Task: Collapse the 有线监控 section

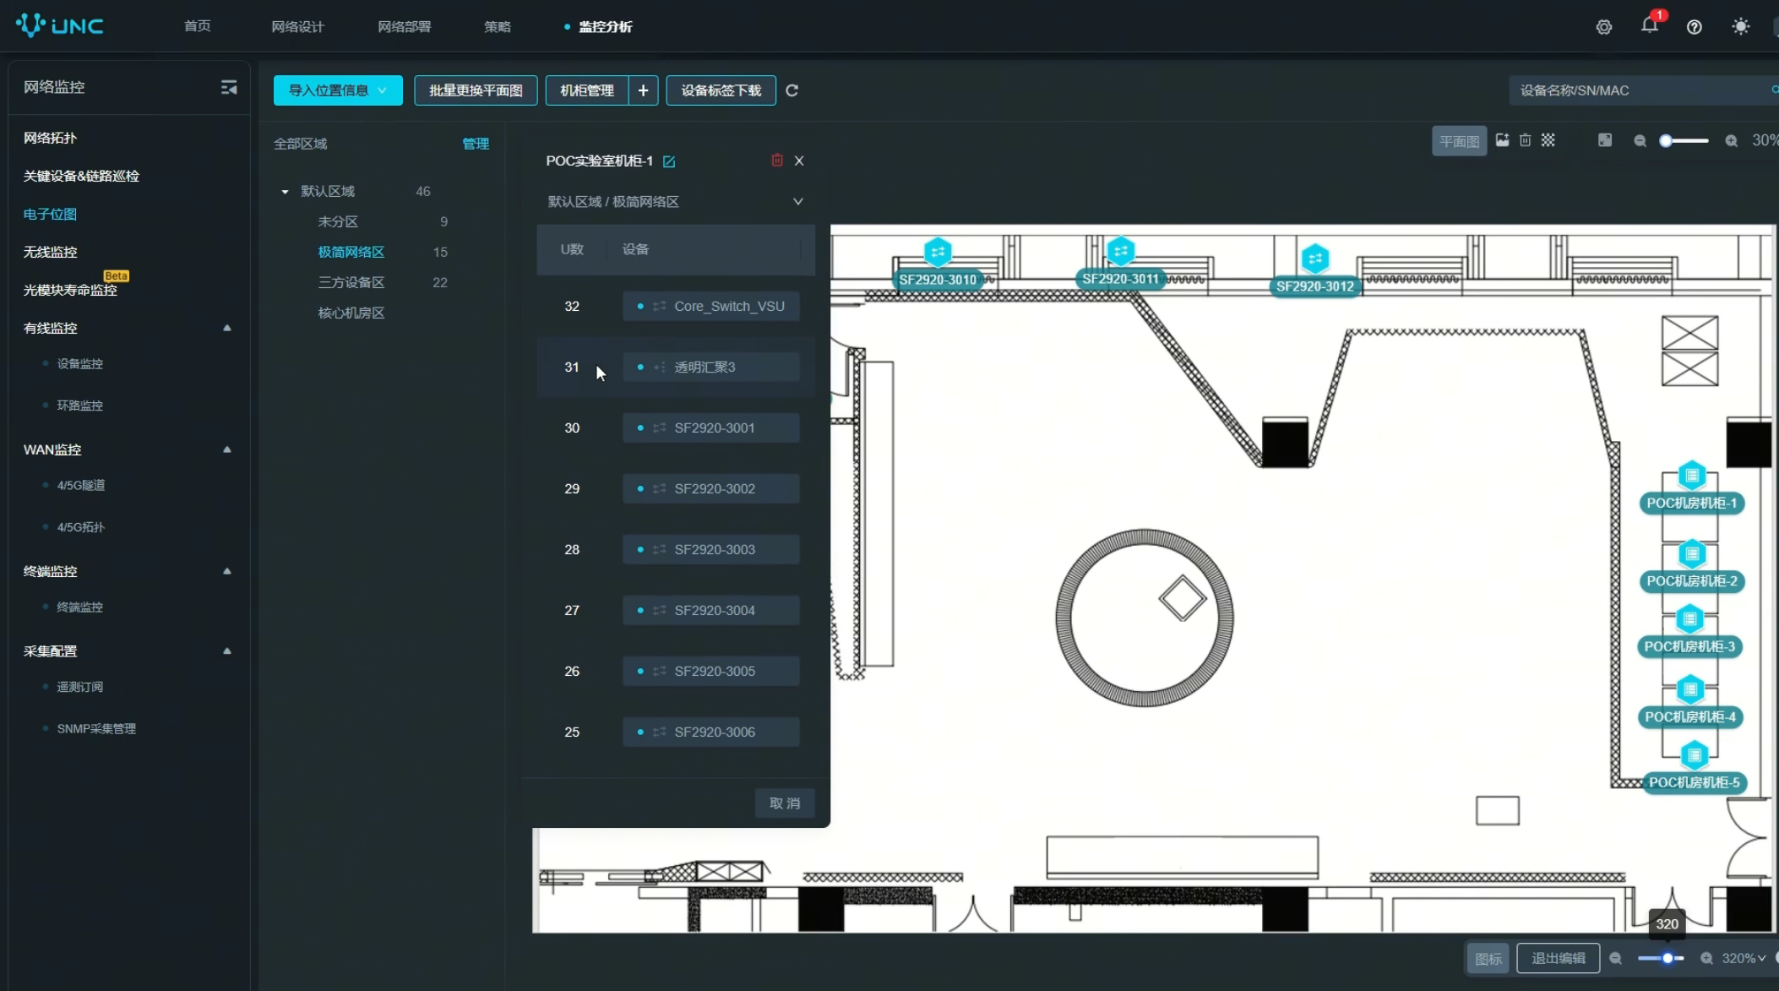Action: coord(226,328)
